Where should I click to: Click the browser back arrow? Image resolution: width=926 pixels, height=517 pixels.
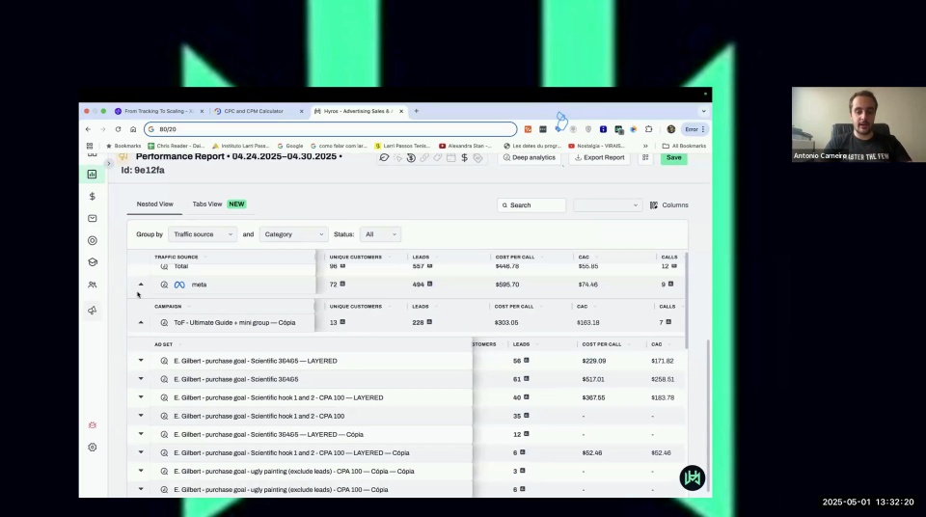88,129
